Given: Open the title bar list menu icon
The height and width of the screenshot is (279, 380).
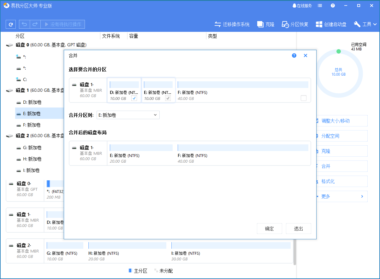Looking at the screenshot, I should pos(320,6).
